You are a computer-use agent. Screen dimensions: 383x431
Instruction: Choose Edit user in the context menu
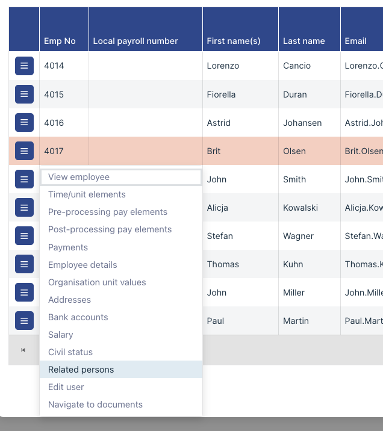[x=66, y=387]
